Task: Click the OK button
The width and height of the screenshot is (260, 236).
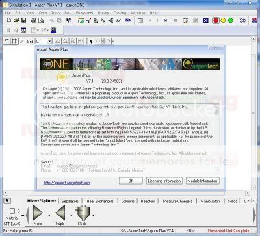Action: tap(131, 181)
